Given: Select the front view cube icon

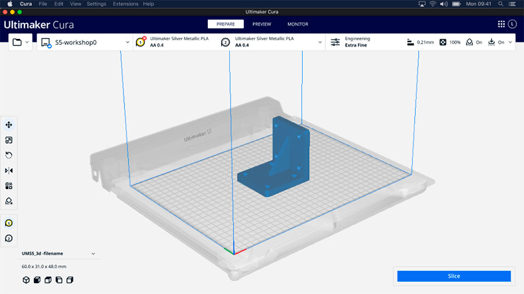Looking at the screenshot, I should [x=37, y=280].
